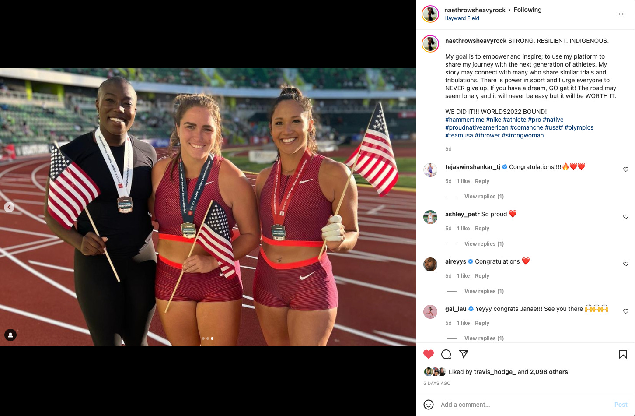Reply to ashley_petr's comment

482,229
